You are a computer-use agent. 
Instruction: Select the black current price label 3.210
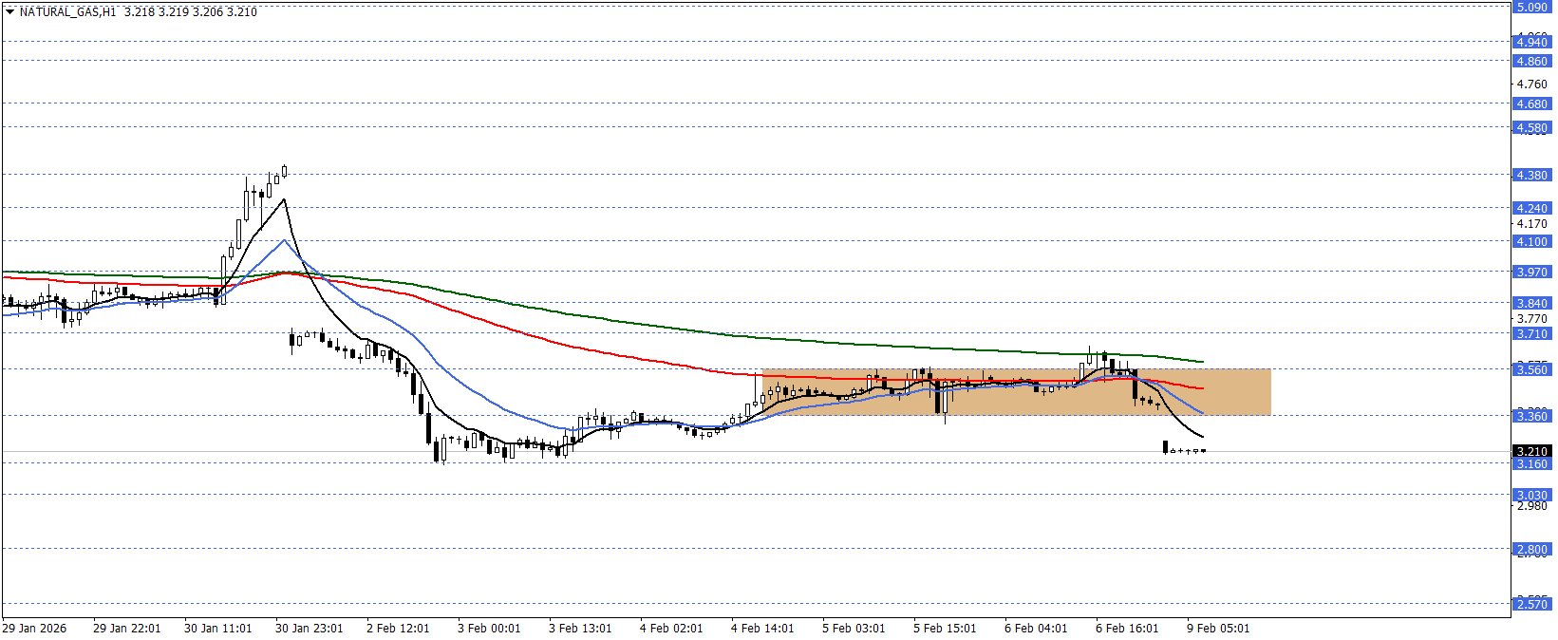(1531, 451)
